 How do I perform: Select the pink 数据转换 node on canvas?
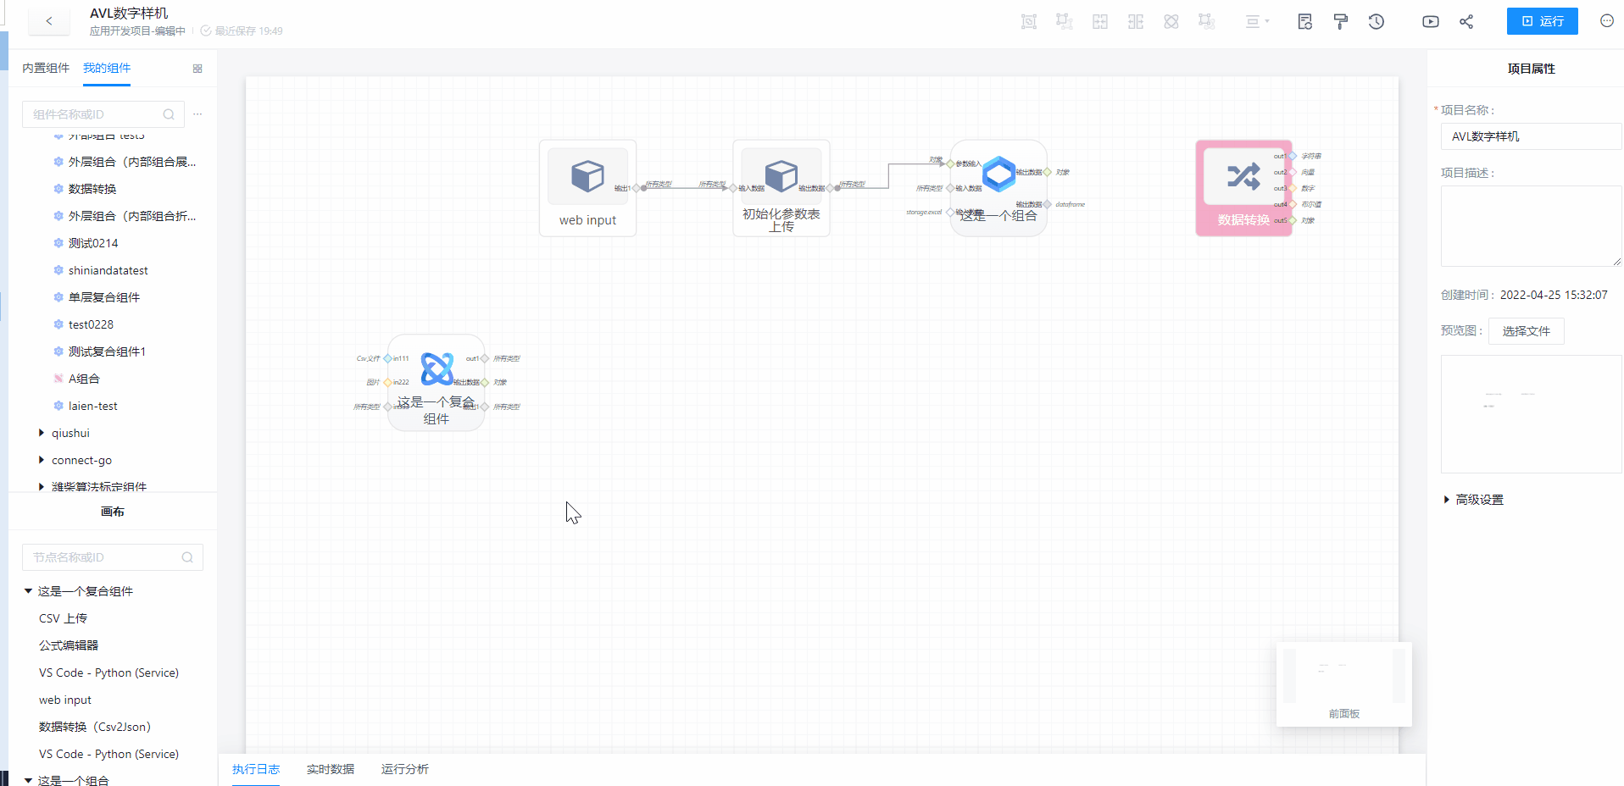click(1243, 188)
